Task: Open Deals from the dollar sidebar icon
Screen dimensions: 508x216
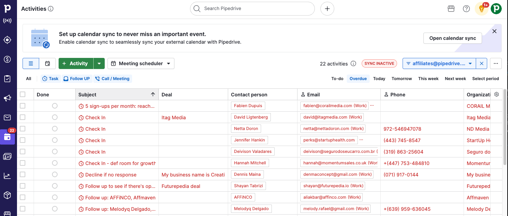Action: click(x=7, y=59)
